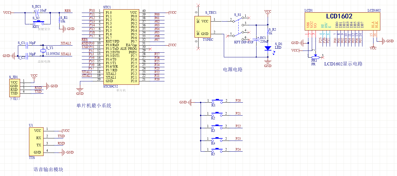Select the STC89C52 microcontroller chip body
The height and width of the screenshot is (176, 397).
point(121,47)
